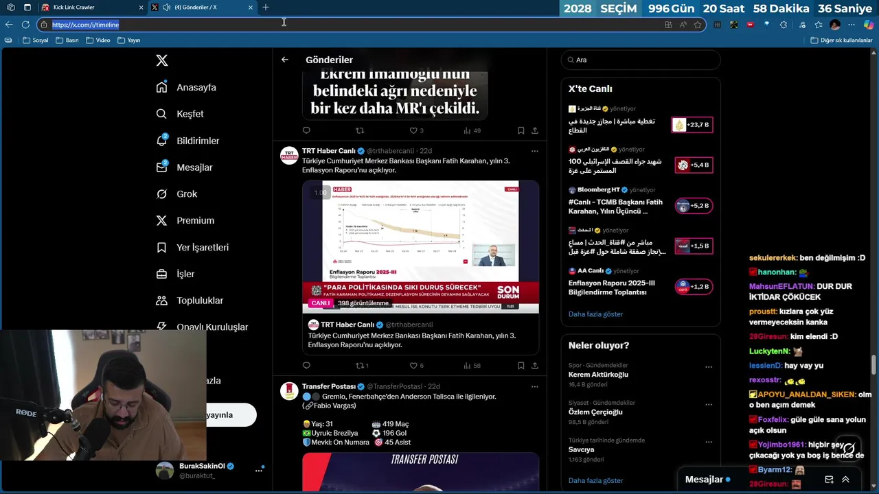879x494 pixels.
Task: Open Bildirimler notifications
Action: point(187,141)
